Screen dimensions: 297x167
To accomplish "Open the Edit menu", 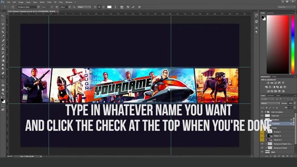I will 14,2.
